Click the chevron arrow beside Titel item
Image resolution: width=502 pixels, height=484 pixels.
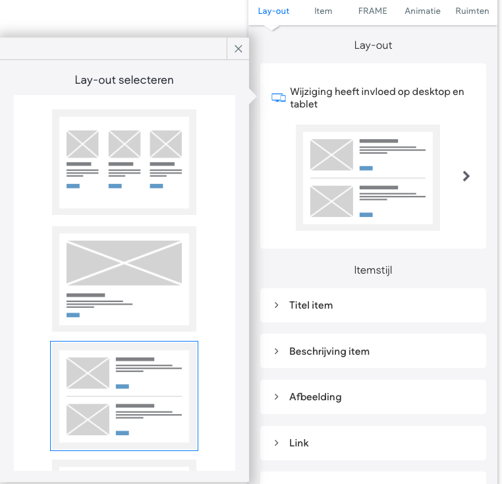pyautogui.click(x=277, y=305)
